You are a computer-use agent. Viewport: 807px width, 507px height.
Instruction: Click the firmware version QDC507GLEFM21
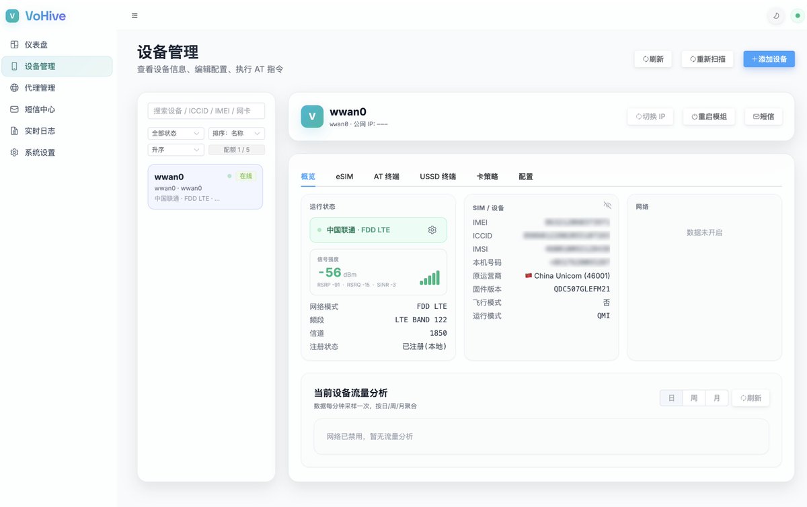[x=582, y=289]
